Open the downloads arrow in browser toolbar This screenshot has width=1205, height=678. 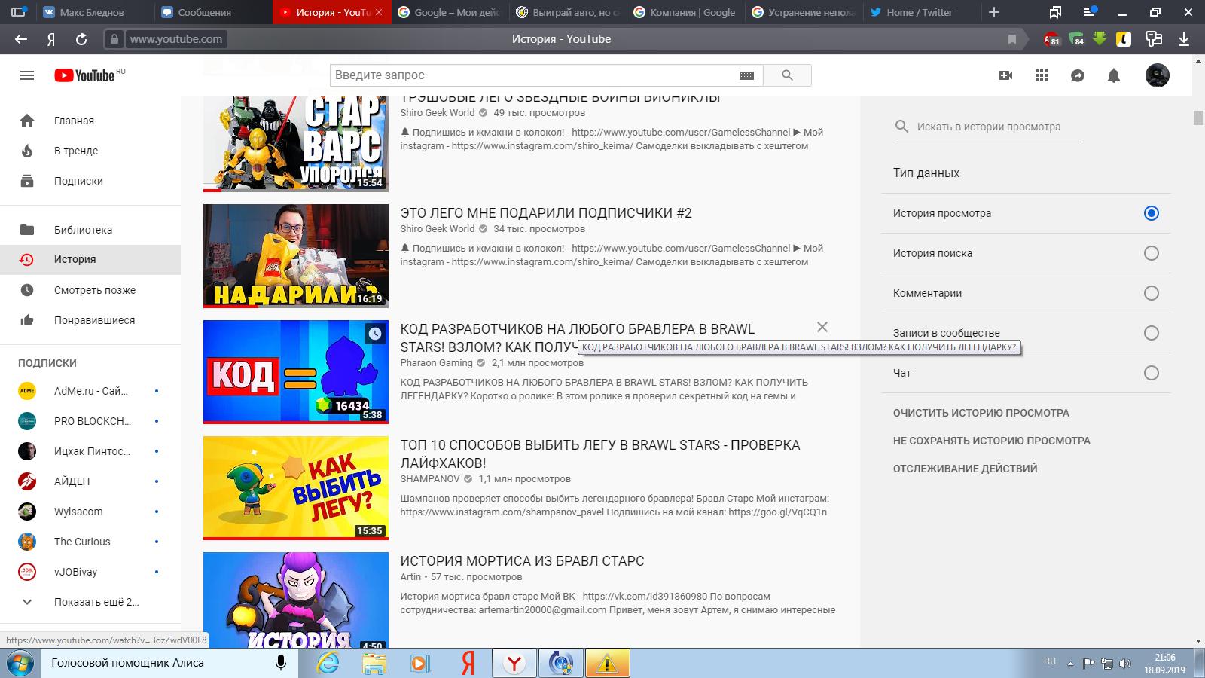1184,39
